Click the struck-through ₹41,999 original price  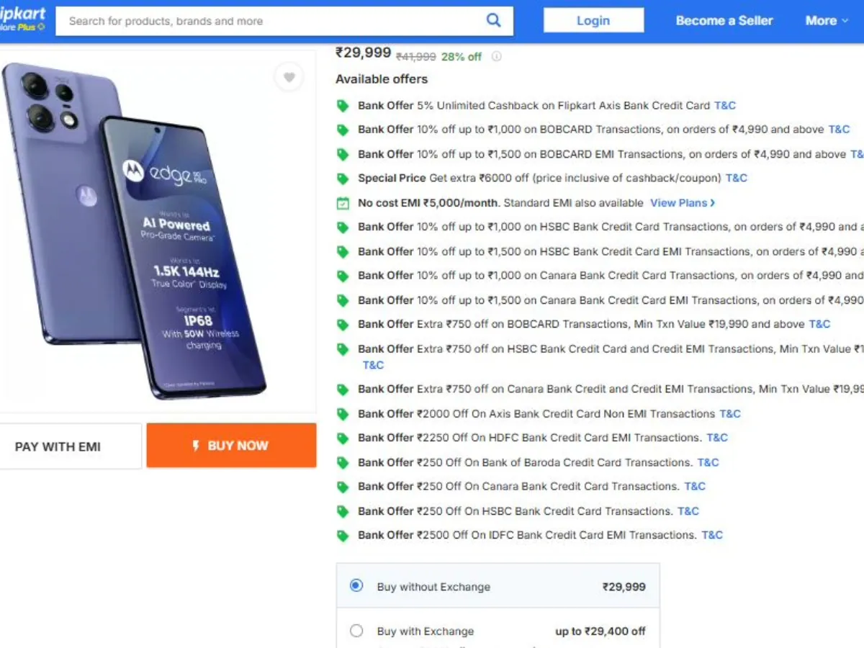point(416,57)
